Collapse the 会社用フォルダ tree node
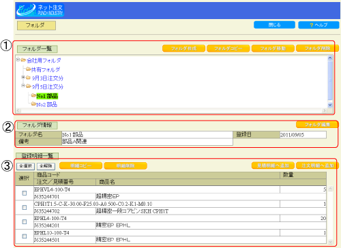This screenshot has width=341, height=248. 18,60
